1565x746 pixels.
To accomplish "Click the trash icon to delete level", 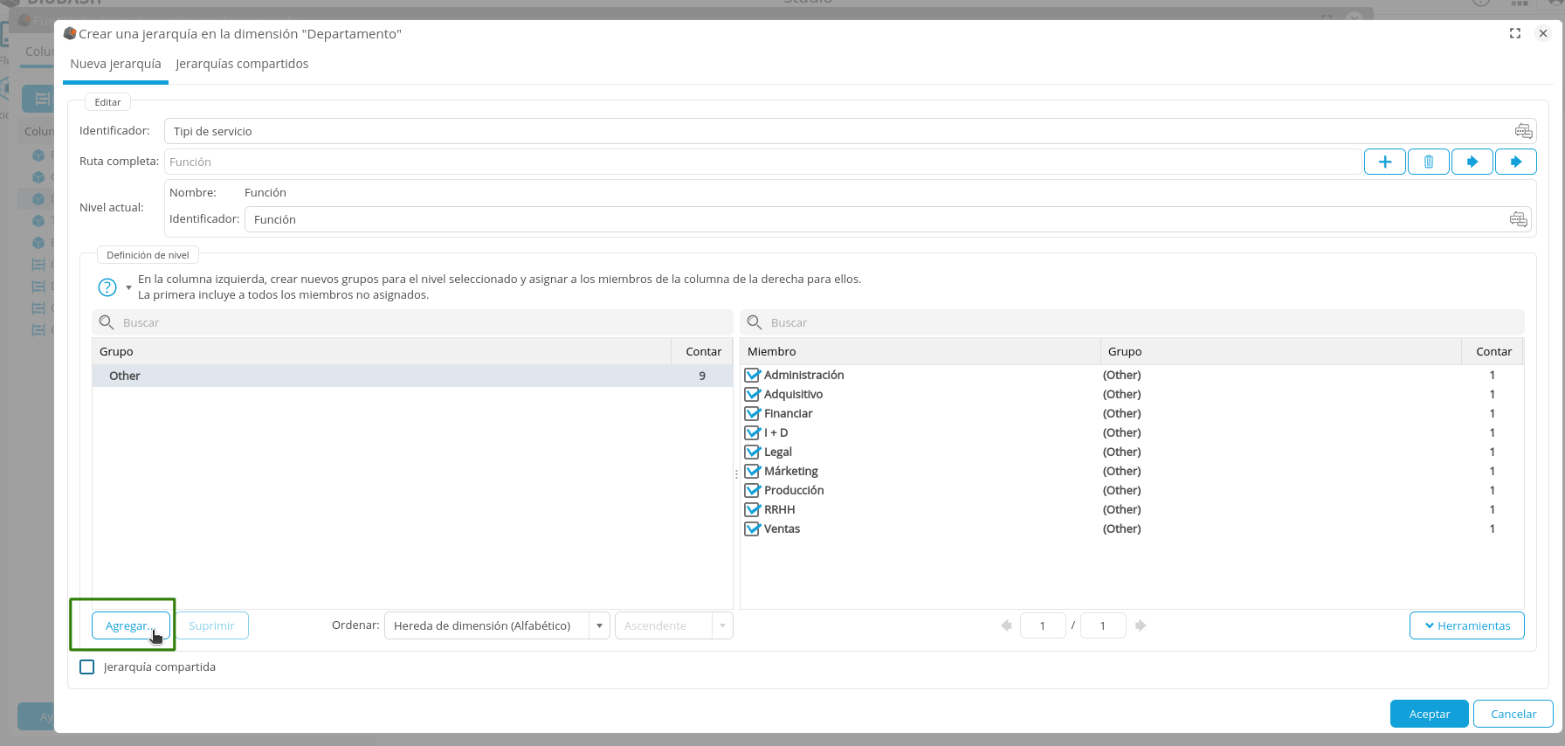I will [x=1428, y=162].
